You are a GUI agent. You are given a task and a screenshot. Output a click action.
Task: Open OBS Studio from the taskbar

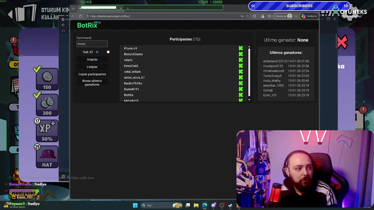point(222,205)
